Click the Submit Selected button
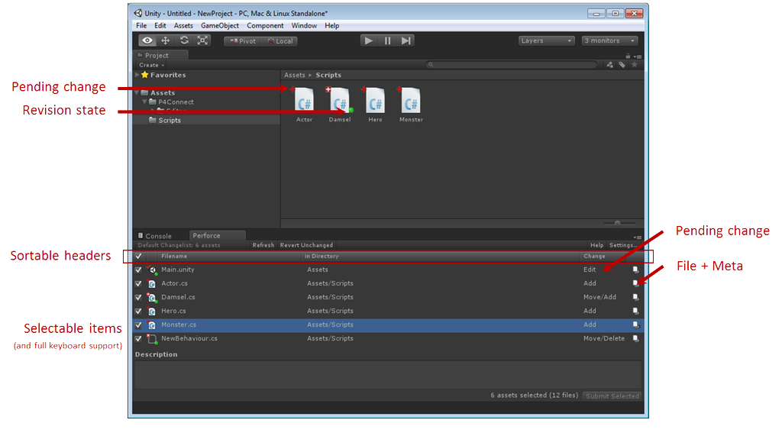Screen dimensions: 782x436 [612, 396]
